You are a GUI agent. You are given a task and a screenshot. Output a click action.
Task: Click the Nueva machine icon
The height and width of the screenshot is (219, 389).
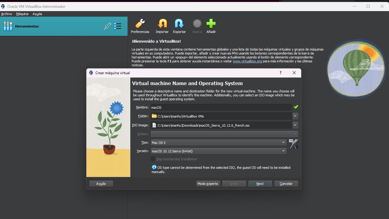pyautogui.click(x=197, y=26)
